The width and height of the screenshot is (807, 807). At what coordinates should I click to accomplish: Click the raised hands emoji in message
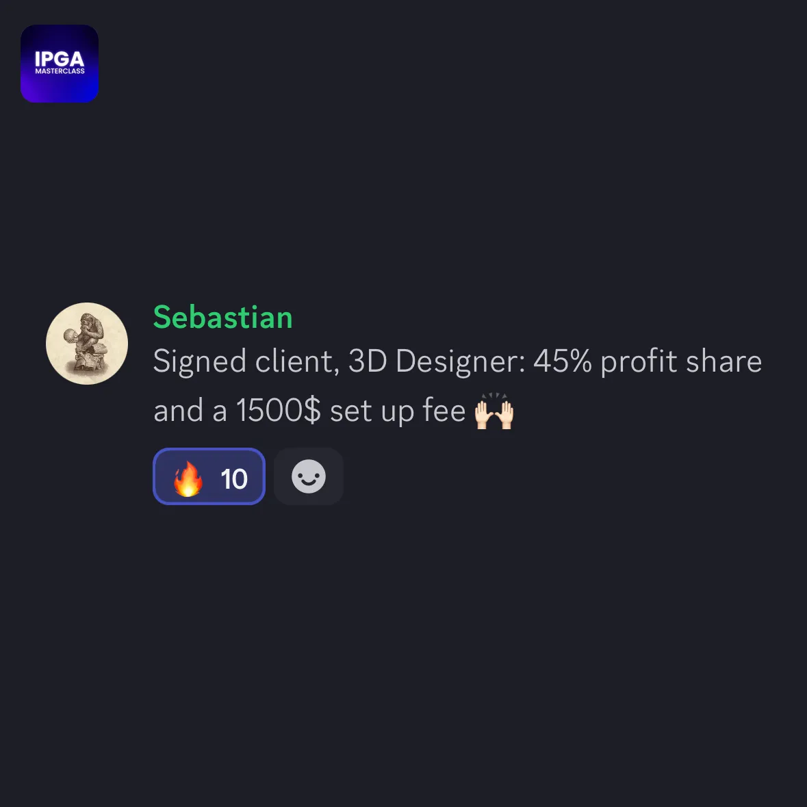pos(494,411)
